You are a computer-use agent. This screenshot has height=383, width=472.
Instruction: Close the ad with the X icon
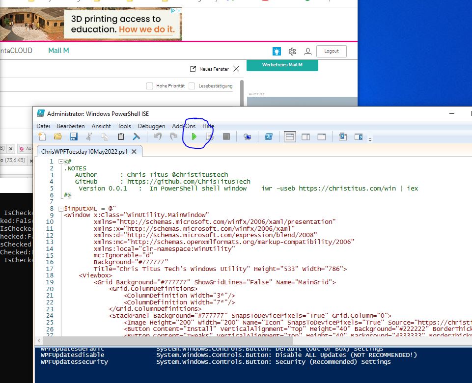(x=179, y=10)
